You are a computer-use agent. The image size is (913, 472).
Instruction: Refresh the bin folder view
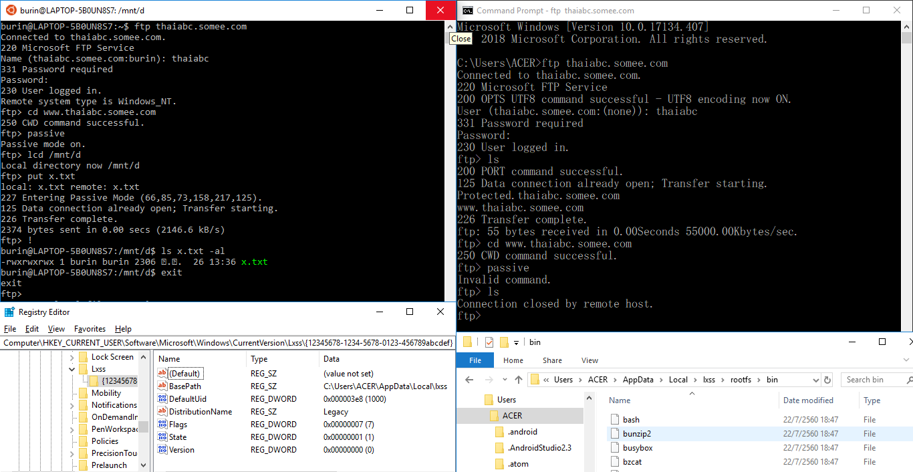tap(827, 380)
